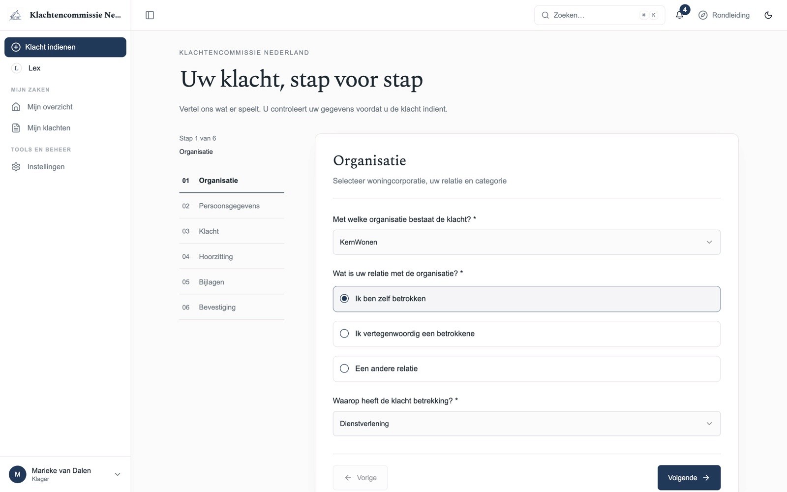
Task: Click the Klachtencommissie Ne... sidebar title
Action: tap(75, 15)
